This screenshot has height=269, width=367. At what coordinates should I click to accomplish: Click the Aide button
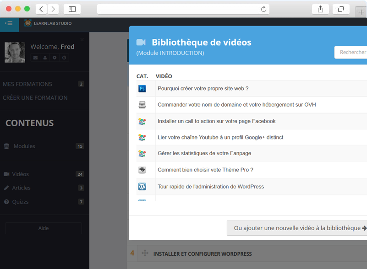pos(44,228)
